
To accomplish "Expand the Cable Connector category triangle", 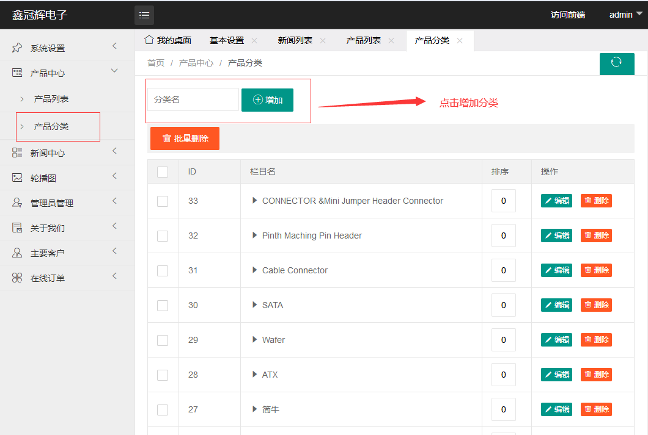I will 255,270.
